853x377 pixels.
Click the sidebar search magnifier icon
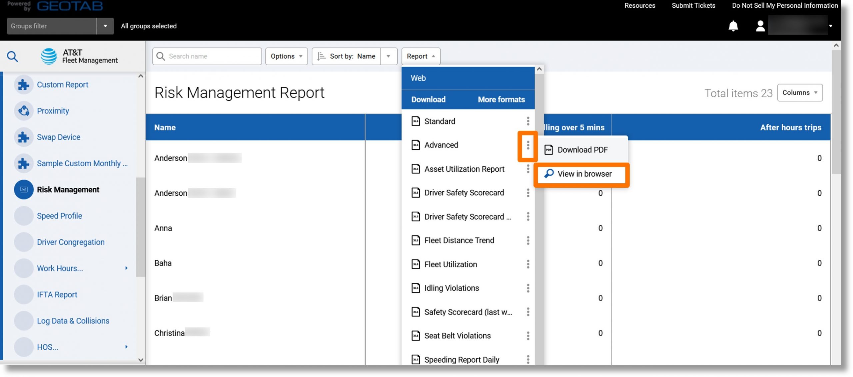(12, 56)
